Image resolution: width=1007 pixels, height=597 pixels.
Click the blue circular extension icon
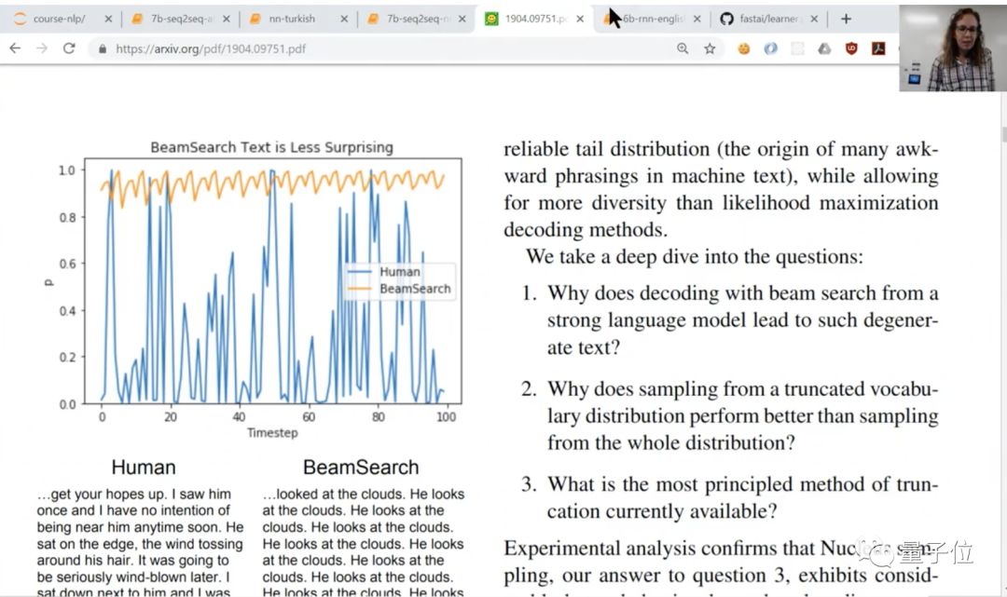pyautogui.click(x=771, y=48)
